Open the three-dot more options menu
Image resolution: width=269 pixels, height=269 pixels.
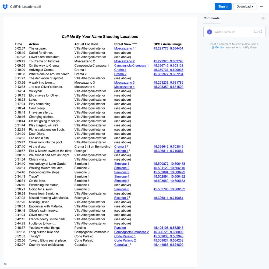click(261, 7)
